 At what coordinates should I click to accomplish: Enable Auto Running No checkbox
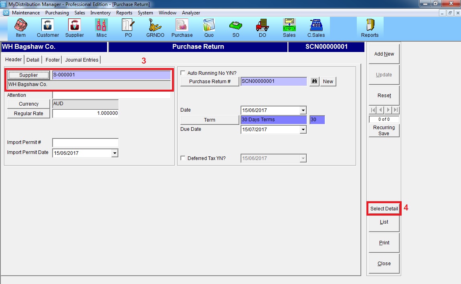coord(183,73)
